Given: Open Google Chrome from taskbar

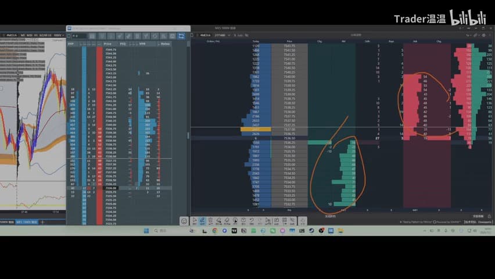Looking at the screenshot, I should coord(215,231).
